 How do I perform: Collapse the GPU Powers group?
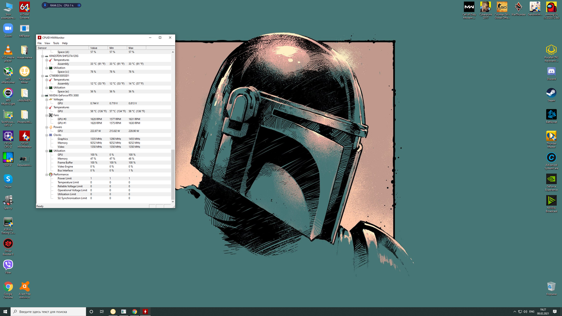click(47, 127)
